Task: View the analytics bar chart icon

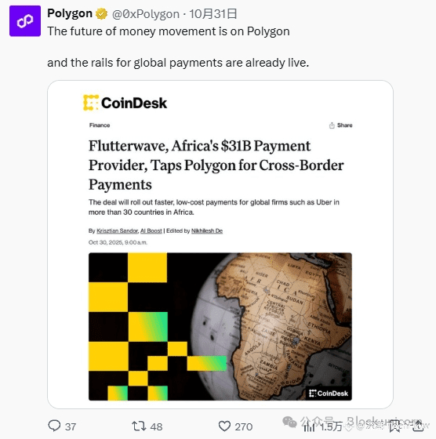Action: tap(310, 426)
